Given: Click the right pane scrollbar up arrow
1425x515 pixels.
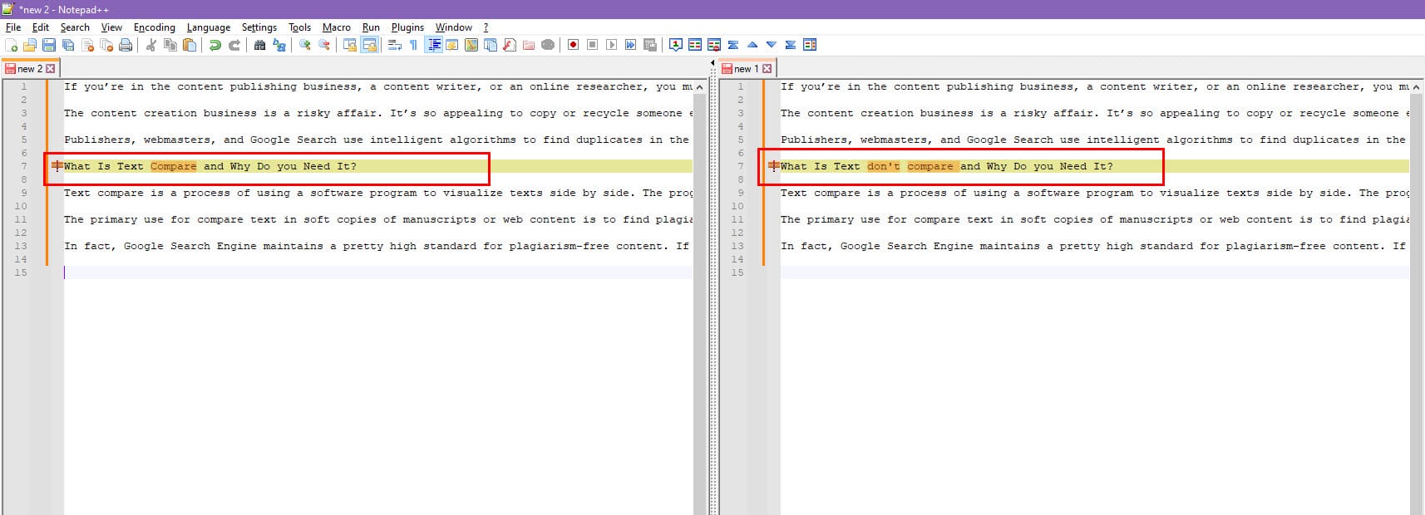Looking at the screenshot, I should (1416, 86).
